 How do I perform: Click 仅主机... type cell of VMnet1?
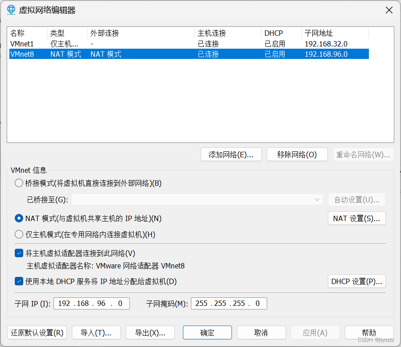(x=64, y=44)
